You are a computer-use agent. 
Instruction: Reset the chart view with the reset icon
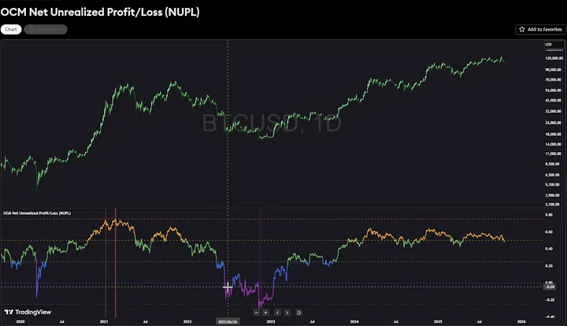(x=298, y=312)
